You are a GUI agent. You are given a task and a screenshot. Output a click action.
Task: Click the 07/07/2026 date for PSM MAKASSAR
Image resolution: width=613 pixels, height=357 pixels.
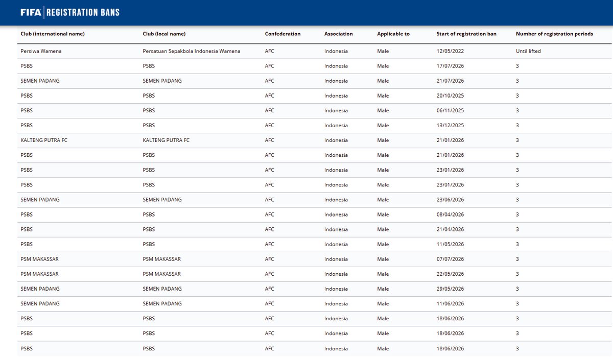(450, 259)
